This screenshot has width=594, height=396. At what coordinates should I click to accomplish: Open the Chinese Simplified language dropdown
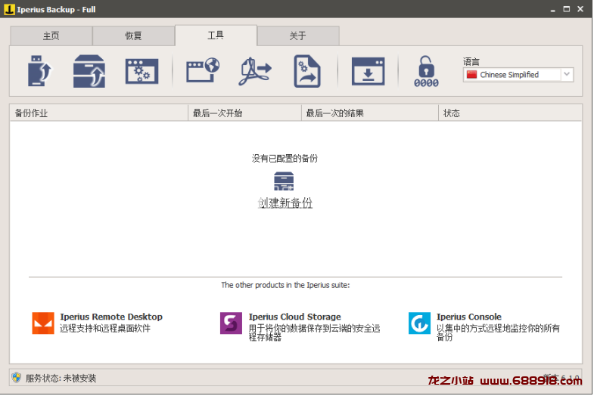click(518, 75)
